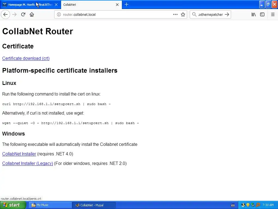The image size is (278, 209).
Task: Click the CollabNet Router heading
Action: tap(37, 31)
